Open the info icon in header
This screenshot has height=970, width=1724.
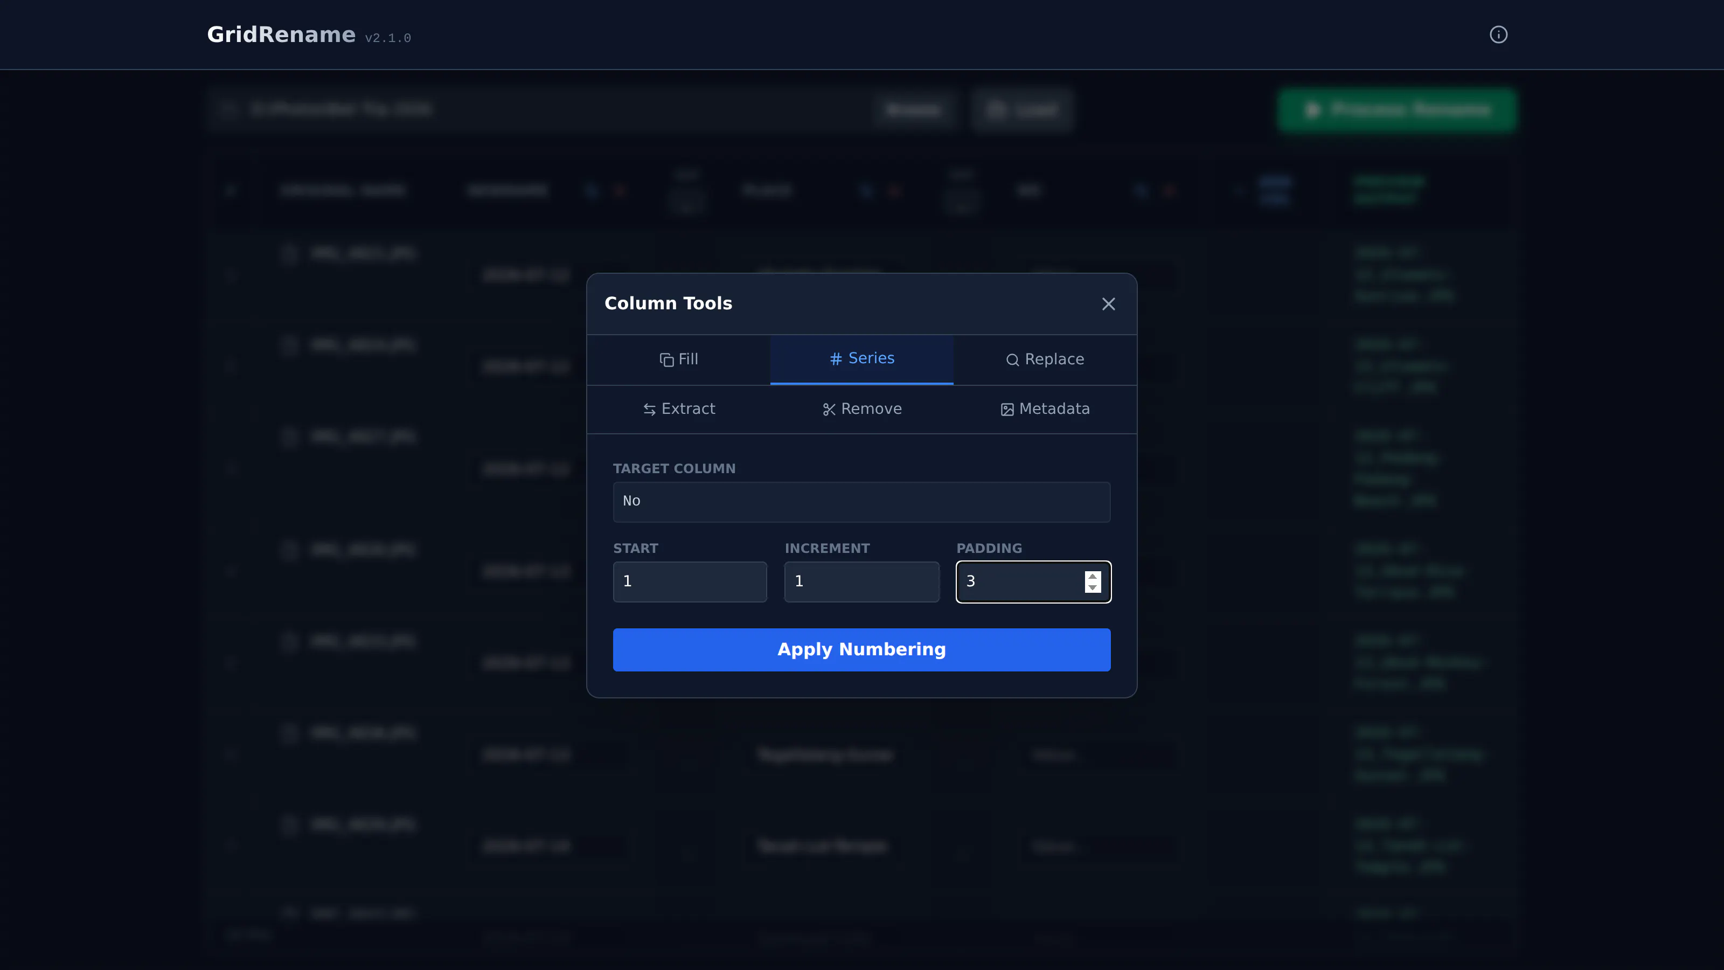coord(1498,35)
